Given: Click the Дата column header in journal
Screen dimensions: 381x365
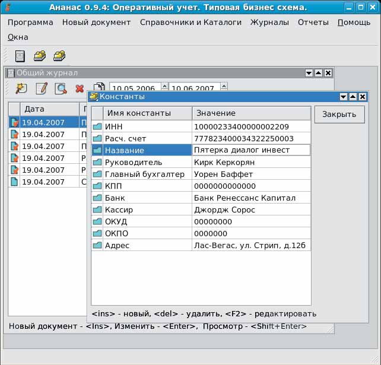Looking at the screenshot, I should pos(50,109).
